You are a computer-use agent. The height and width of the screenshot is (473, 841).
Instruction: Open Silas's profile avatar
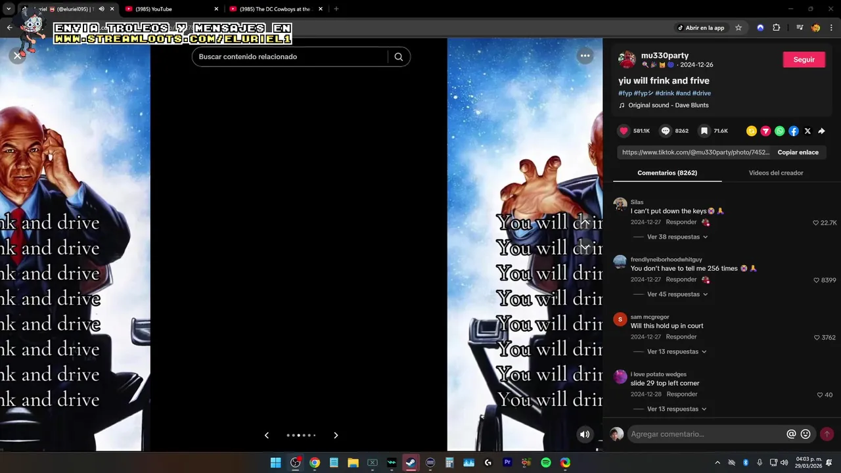[x=620, y=204]
